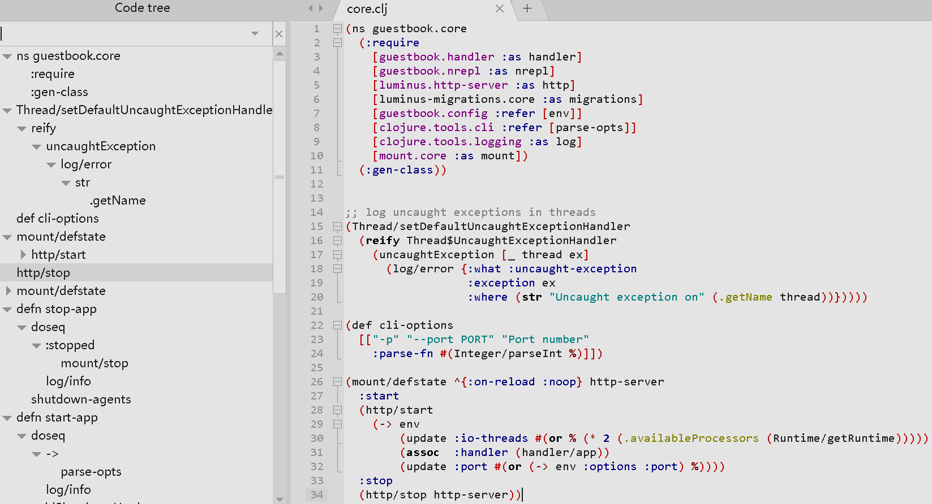This screenshot has height=504, width=932.
Task: Click the comment on line 14
Action: [471, 212]
